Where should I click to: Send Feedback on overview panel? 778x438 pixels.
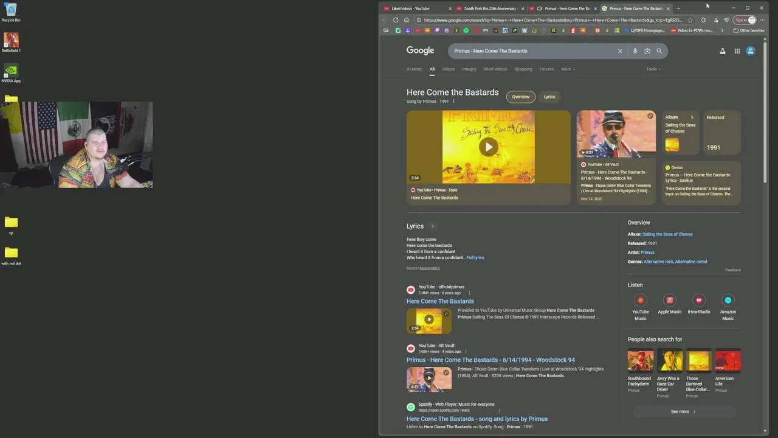point(733,270)
